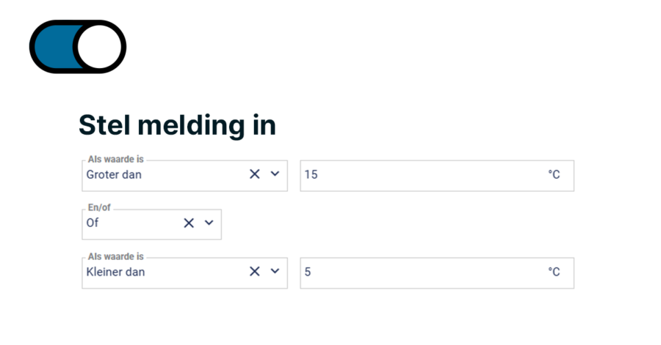Expand the En/of dropdown via its chevron
The width and height of the screenshot is (661, 345).
[209, 223]
